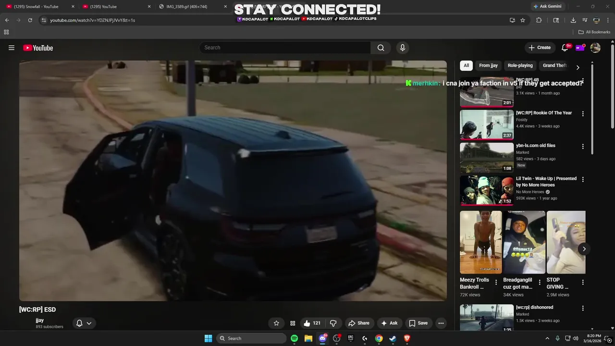This screenshot has width=615, height=346.
Task: Start voice search with microphone icon
Action: (403, 48)
